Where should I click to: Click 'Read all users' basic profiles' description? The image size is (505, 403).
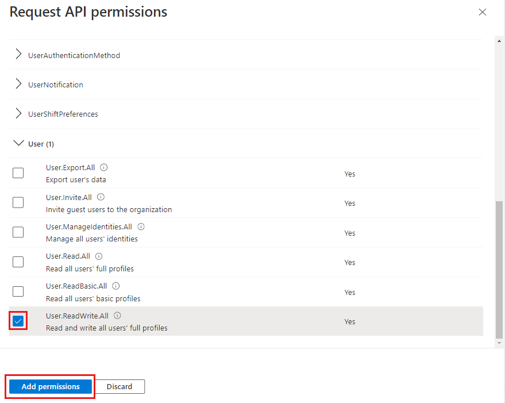(93, 298)
